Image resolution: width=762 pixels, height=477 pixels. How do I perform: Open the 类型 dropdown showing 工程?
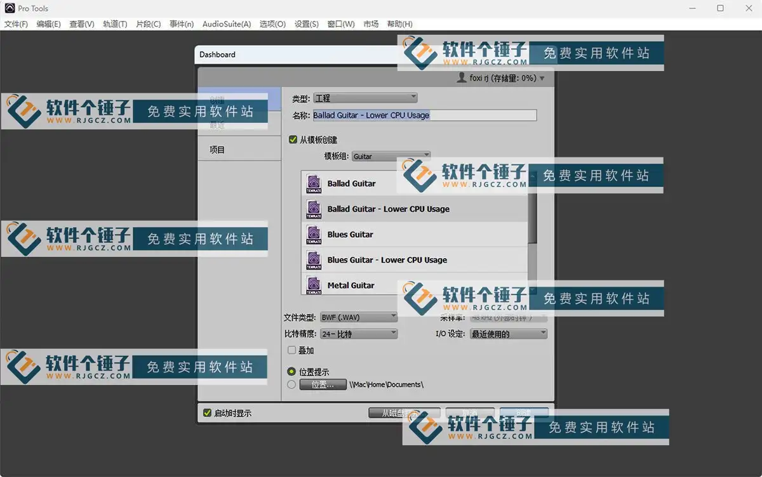click(x=365, y=97)
